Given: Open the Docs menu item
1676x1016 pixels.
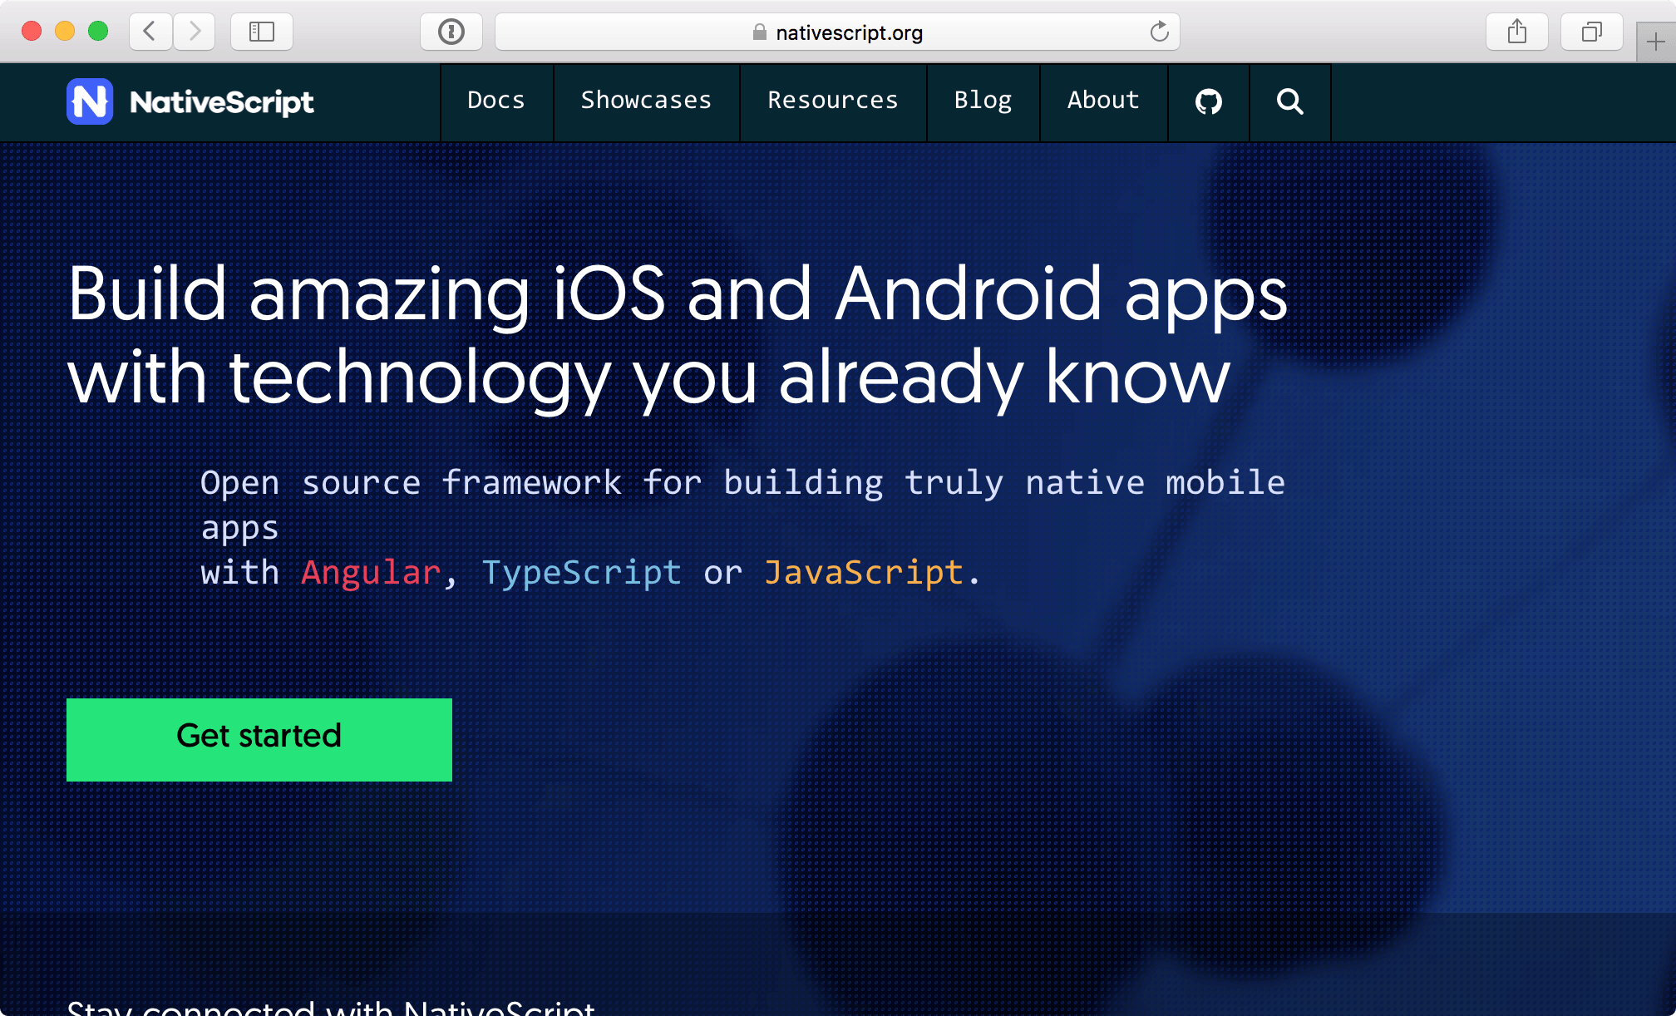Looking at the screenshot, I should (495, 99).
